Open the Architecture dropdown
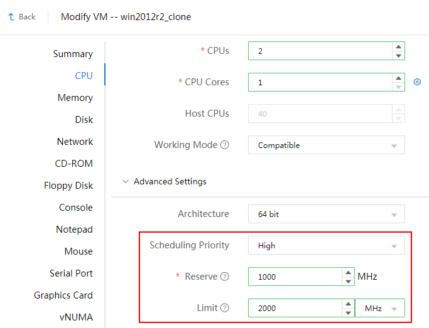429x328 pixels. click(x=326, y=214)
